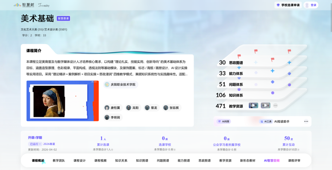Switch to 知识图谱 tab
332x170 pixels.
click(142, 161)
